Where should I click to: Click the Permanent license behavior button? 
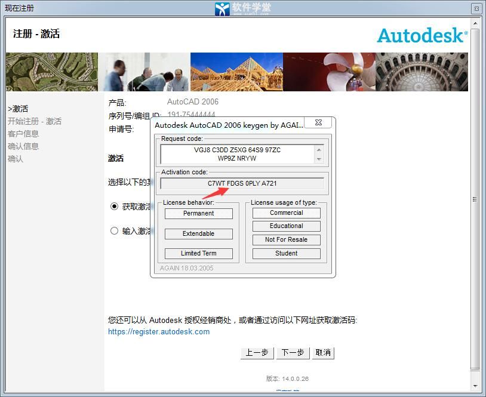pyautogui.click(x=198, y=214)
